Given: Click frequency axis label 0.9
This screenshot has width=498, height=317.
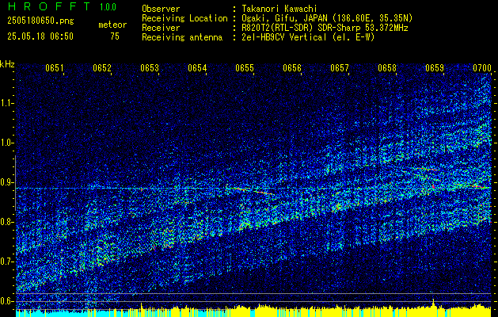Looking at the screenshot, I should click(6, 182).
